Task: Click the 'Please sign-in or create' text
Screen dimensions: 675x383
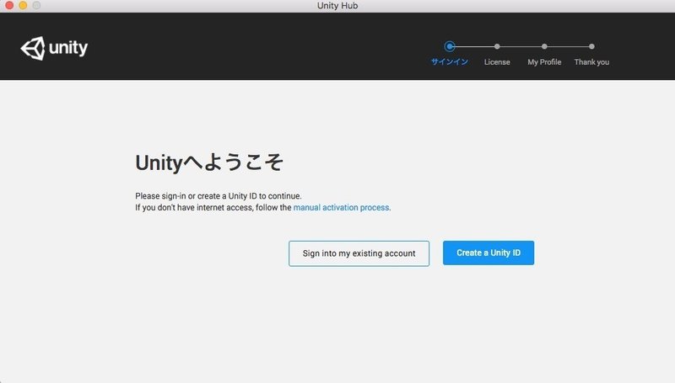Action: 219,196
